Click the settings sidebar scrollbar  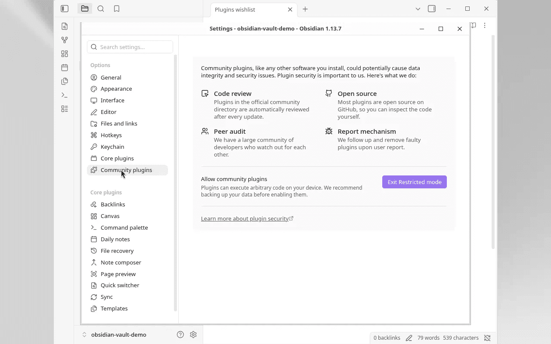point(175,183)
